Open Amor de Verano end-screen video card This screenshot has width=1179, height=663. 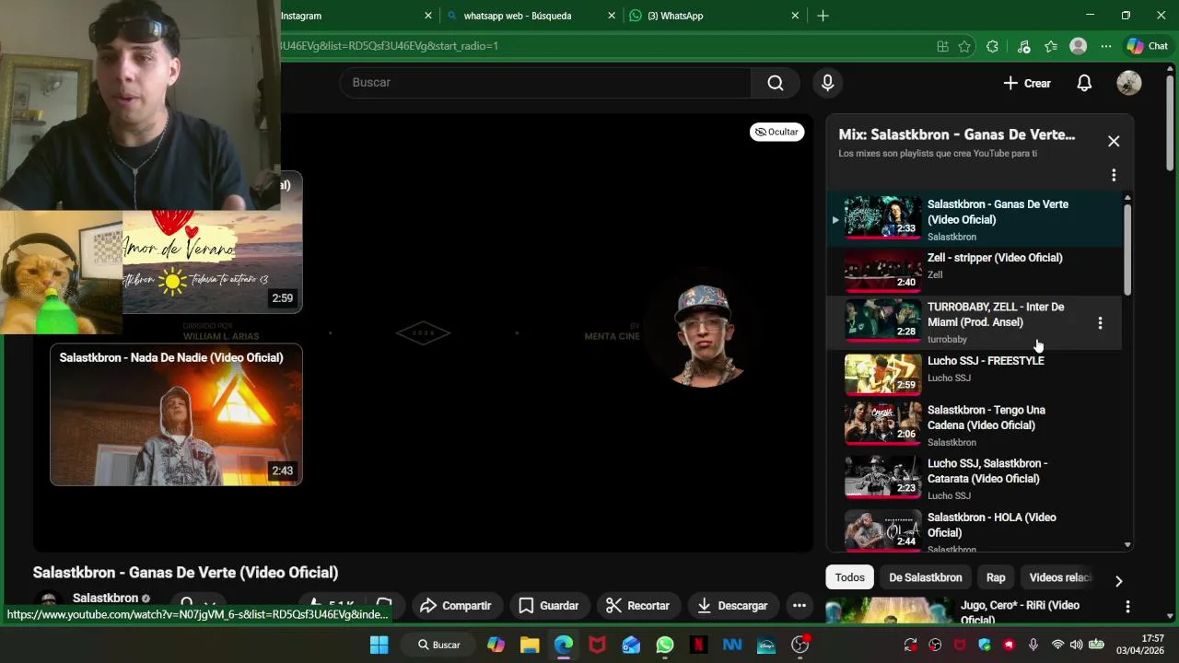point(212,262)
